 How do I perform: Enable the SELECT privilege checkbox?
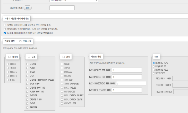[8, 64]
